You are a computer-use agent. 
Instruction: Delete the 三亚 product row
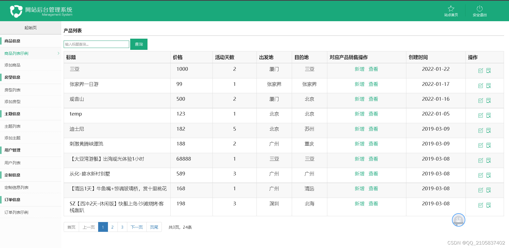(489, 70)
